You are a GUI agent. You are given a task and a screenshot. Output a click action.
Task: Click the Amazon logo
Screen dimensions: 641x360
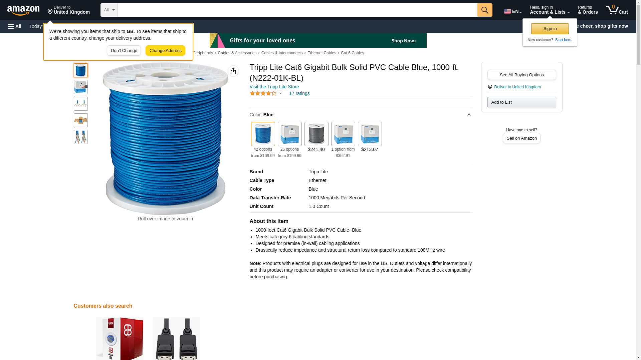tap(23, 10)
